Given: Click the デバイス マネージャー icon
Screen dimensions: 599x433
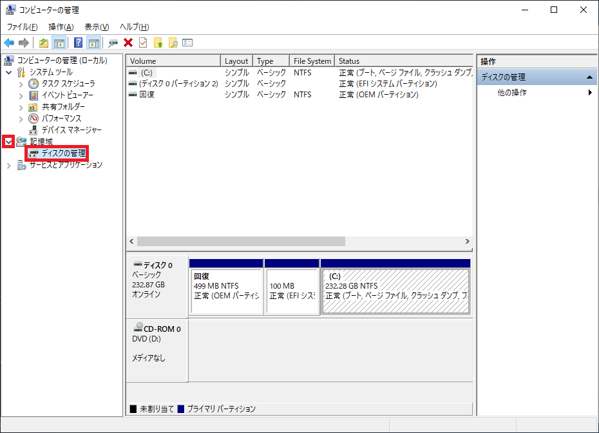Looking at the screenshot, I should point(33,130).
